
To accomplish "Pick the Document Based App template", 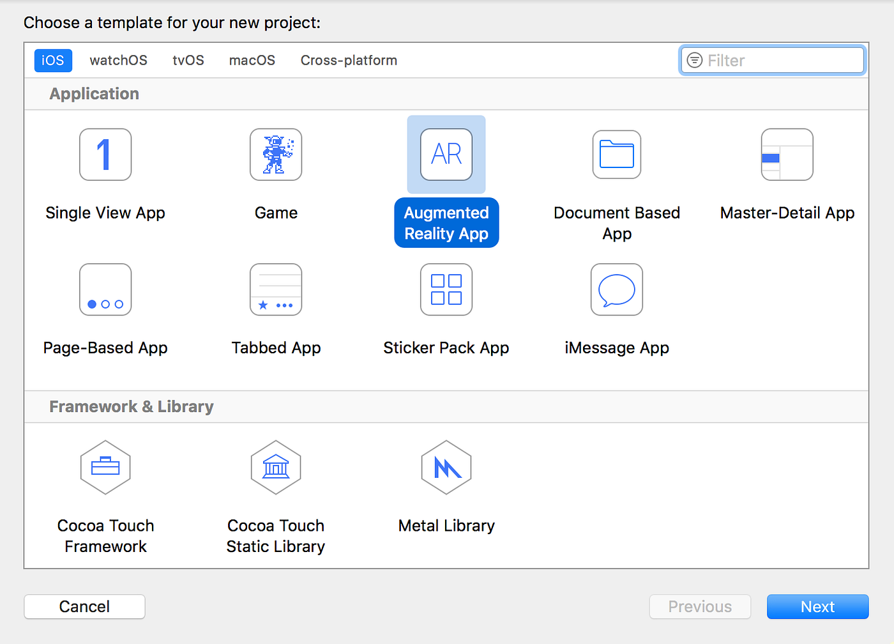I will point(617,155).
